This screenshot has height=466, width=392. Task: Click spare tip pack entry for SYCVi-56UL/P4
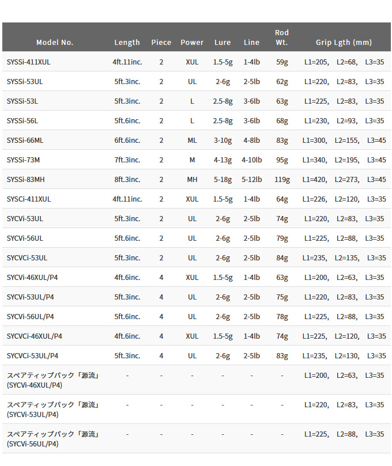[x=53, y=439]
